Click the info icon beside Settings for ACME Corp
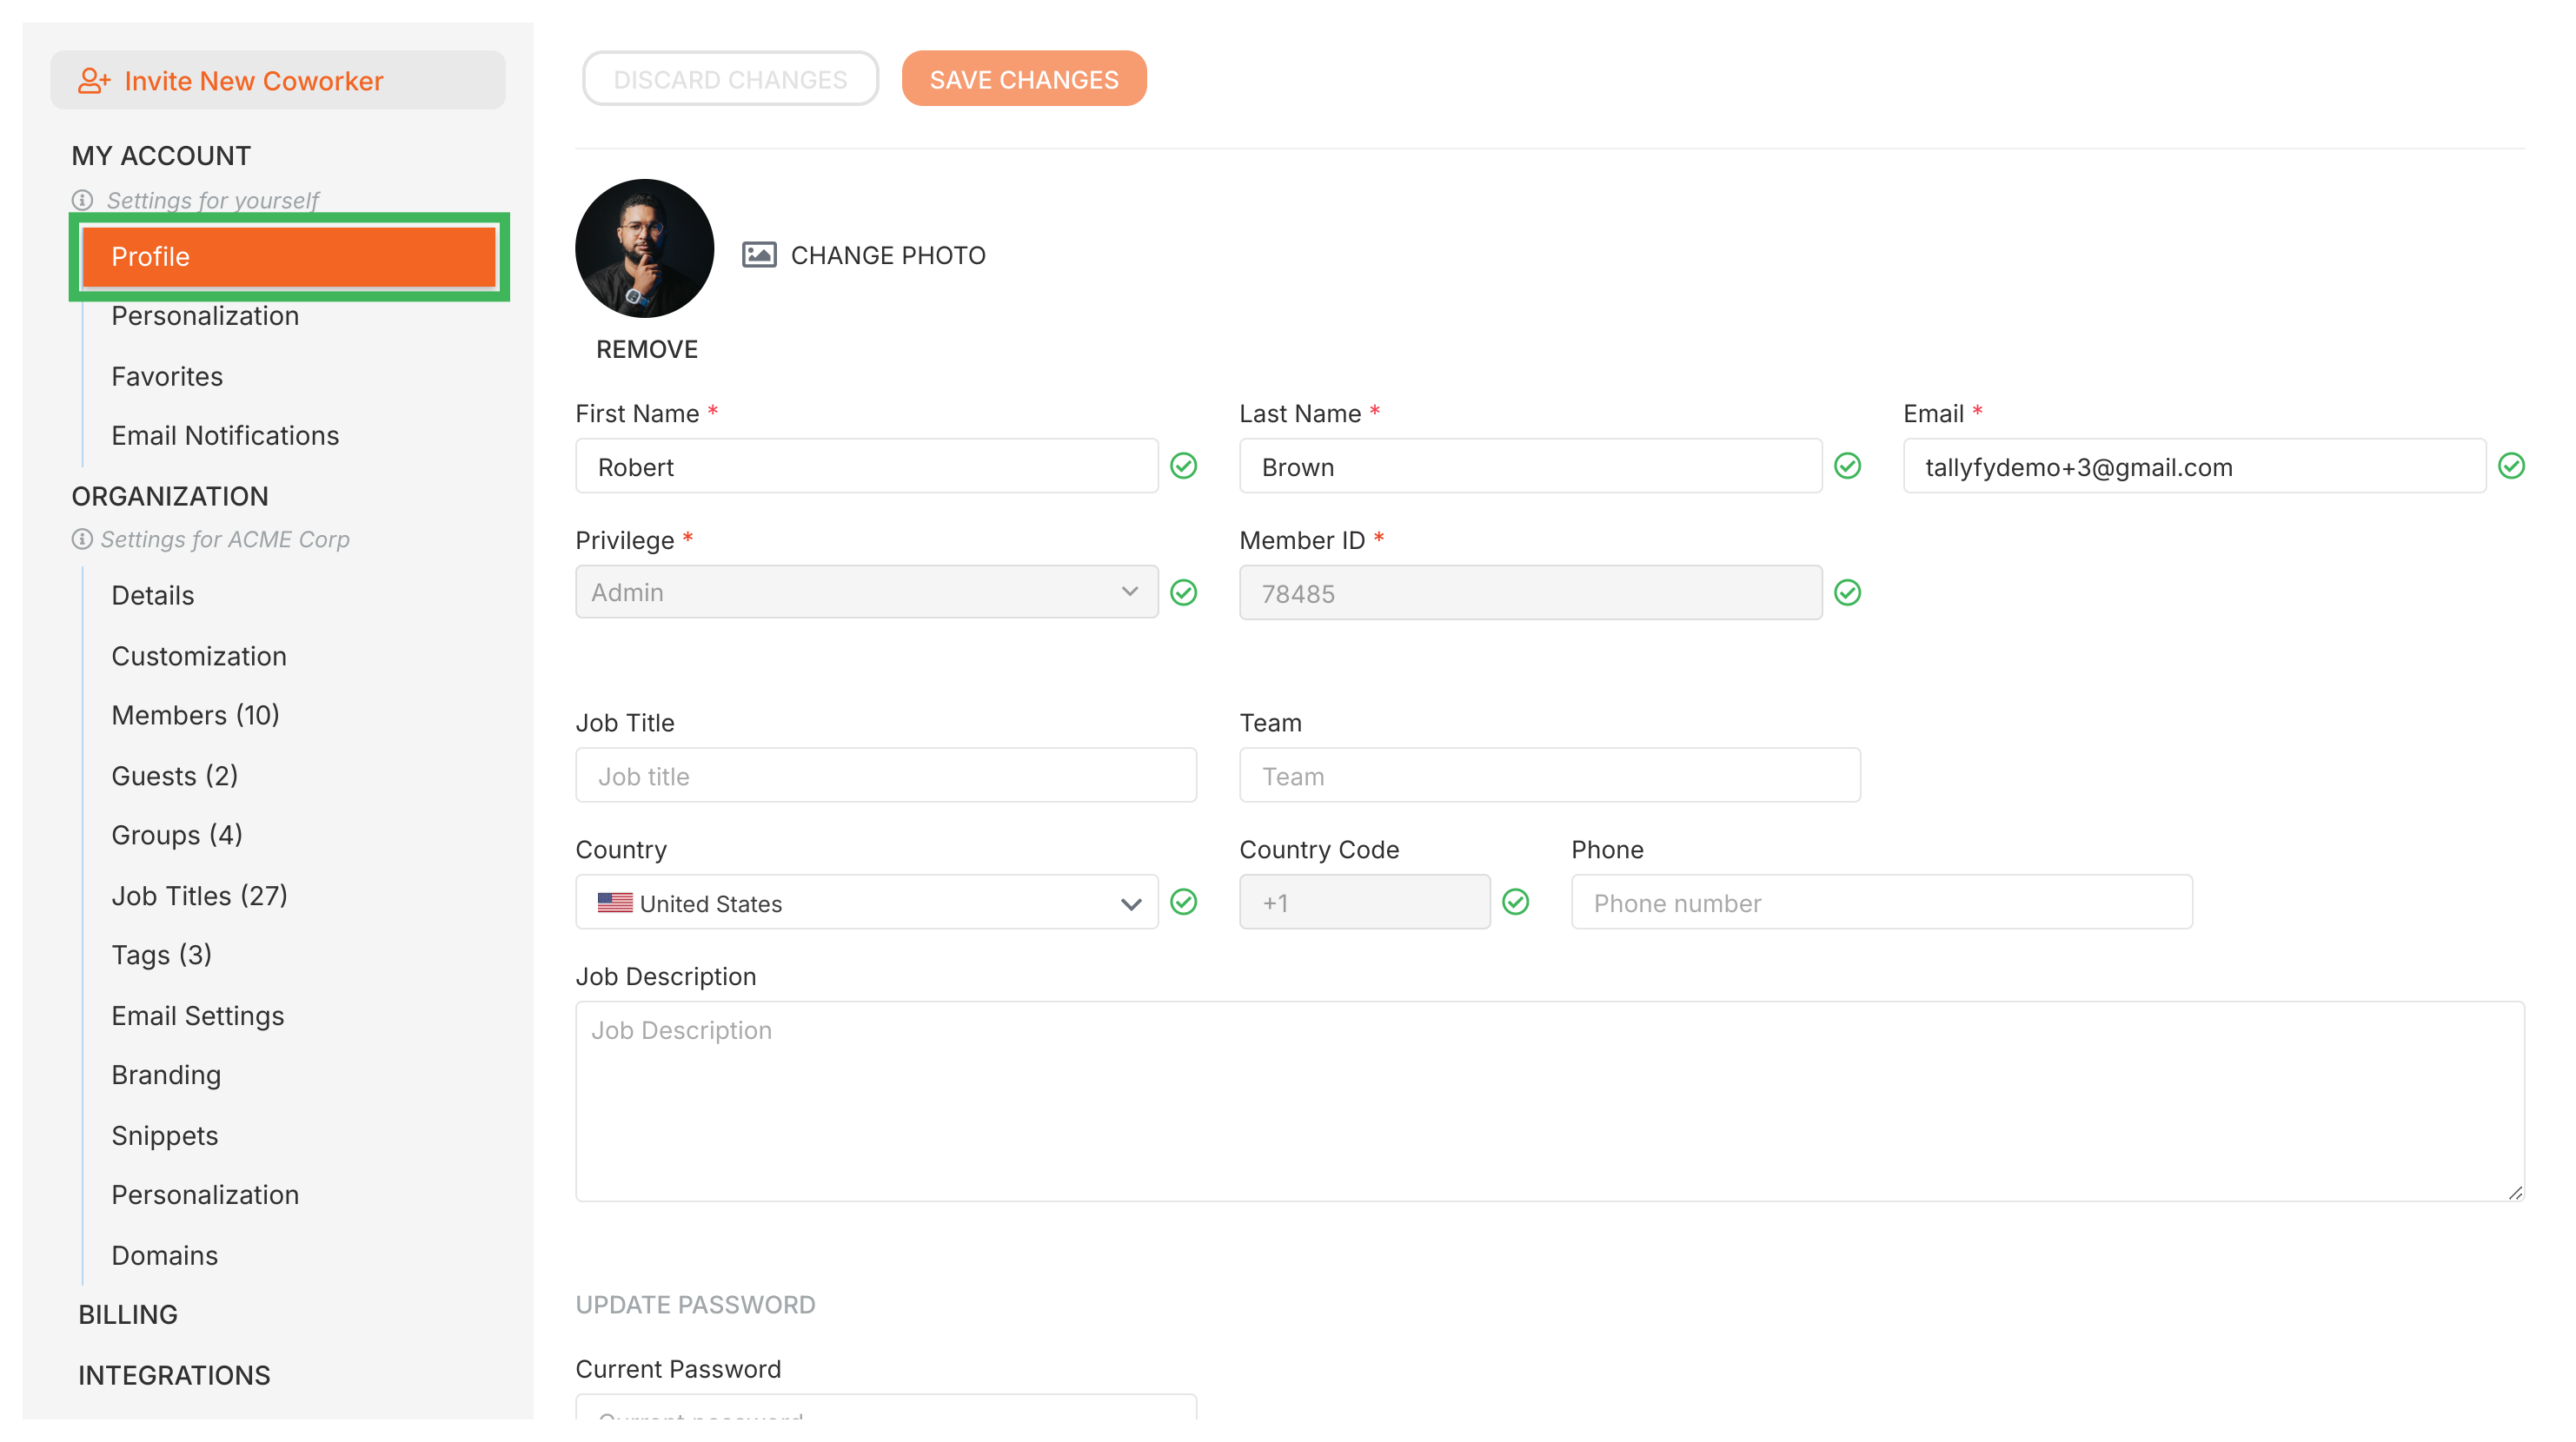This screenshot has width=2576, height=1442. [x=81, y=539]
